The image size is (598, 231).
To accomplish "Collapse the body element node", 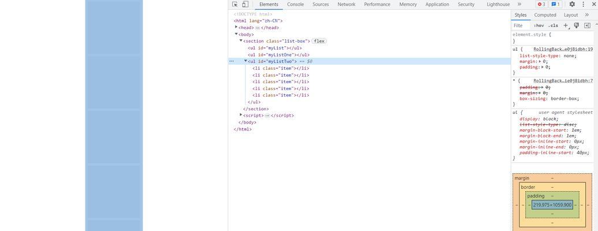I will pos(236,34).
